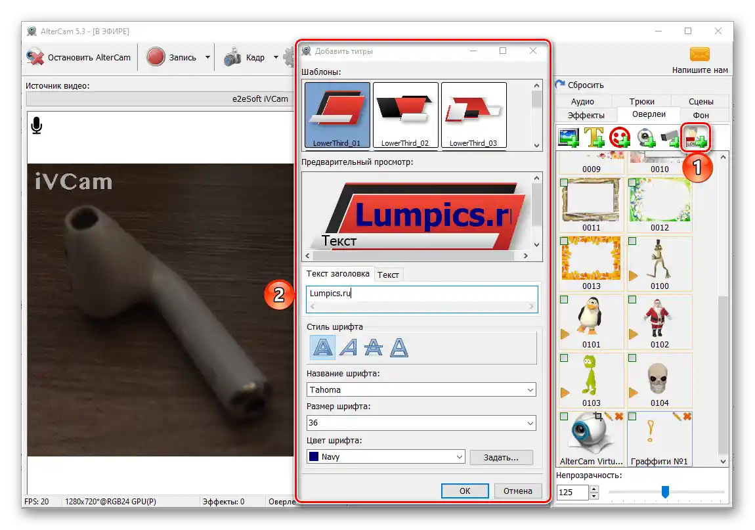Enable overlay 0104 skull checkbox
The height and width of the screenshot is (530, 755).
632,358
